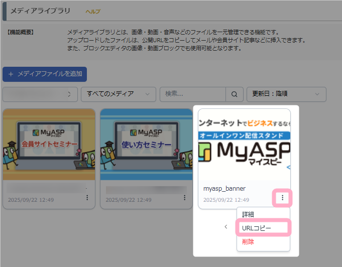Select the red 削除 menu entry
This screenshot has height=267, width=342.
coord(248,241)
